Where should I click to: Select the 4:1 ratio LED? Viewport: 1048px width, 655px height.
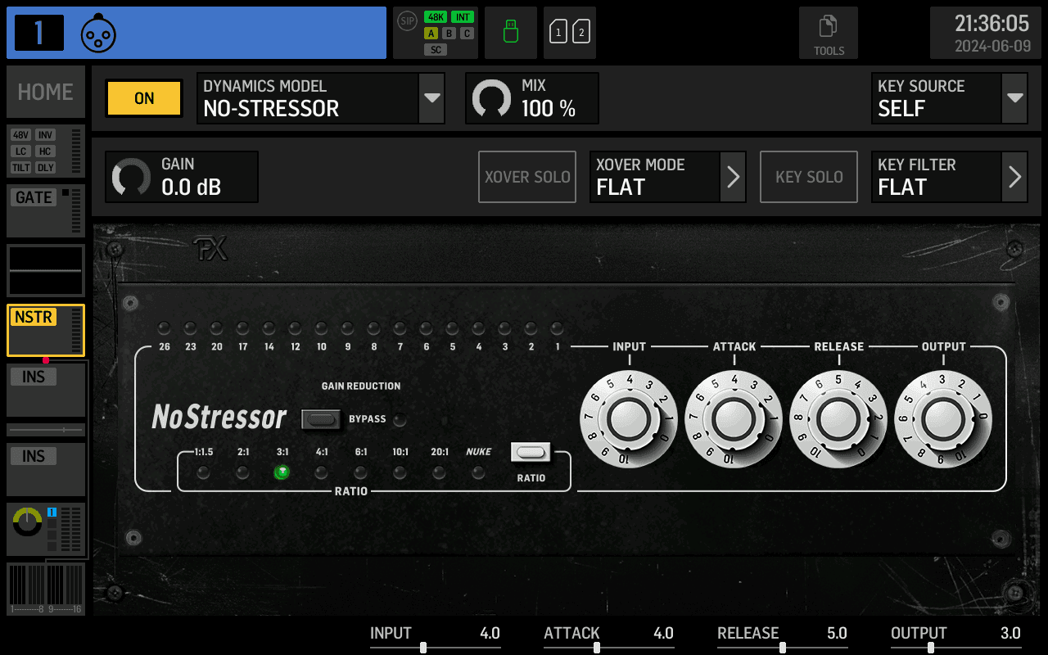point(321,472)
